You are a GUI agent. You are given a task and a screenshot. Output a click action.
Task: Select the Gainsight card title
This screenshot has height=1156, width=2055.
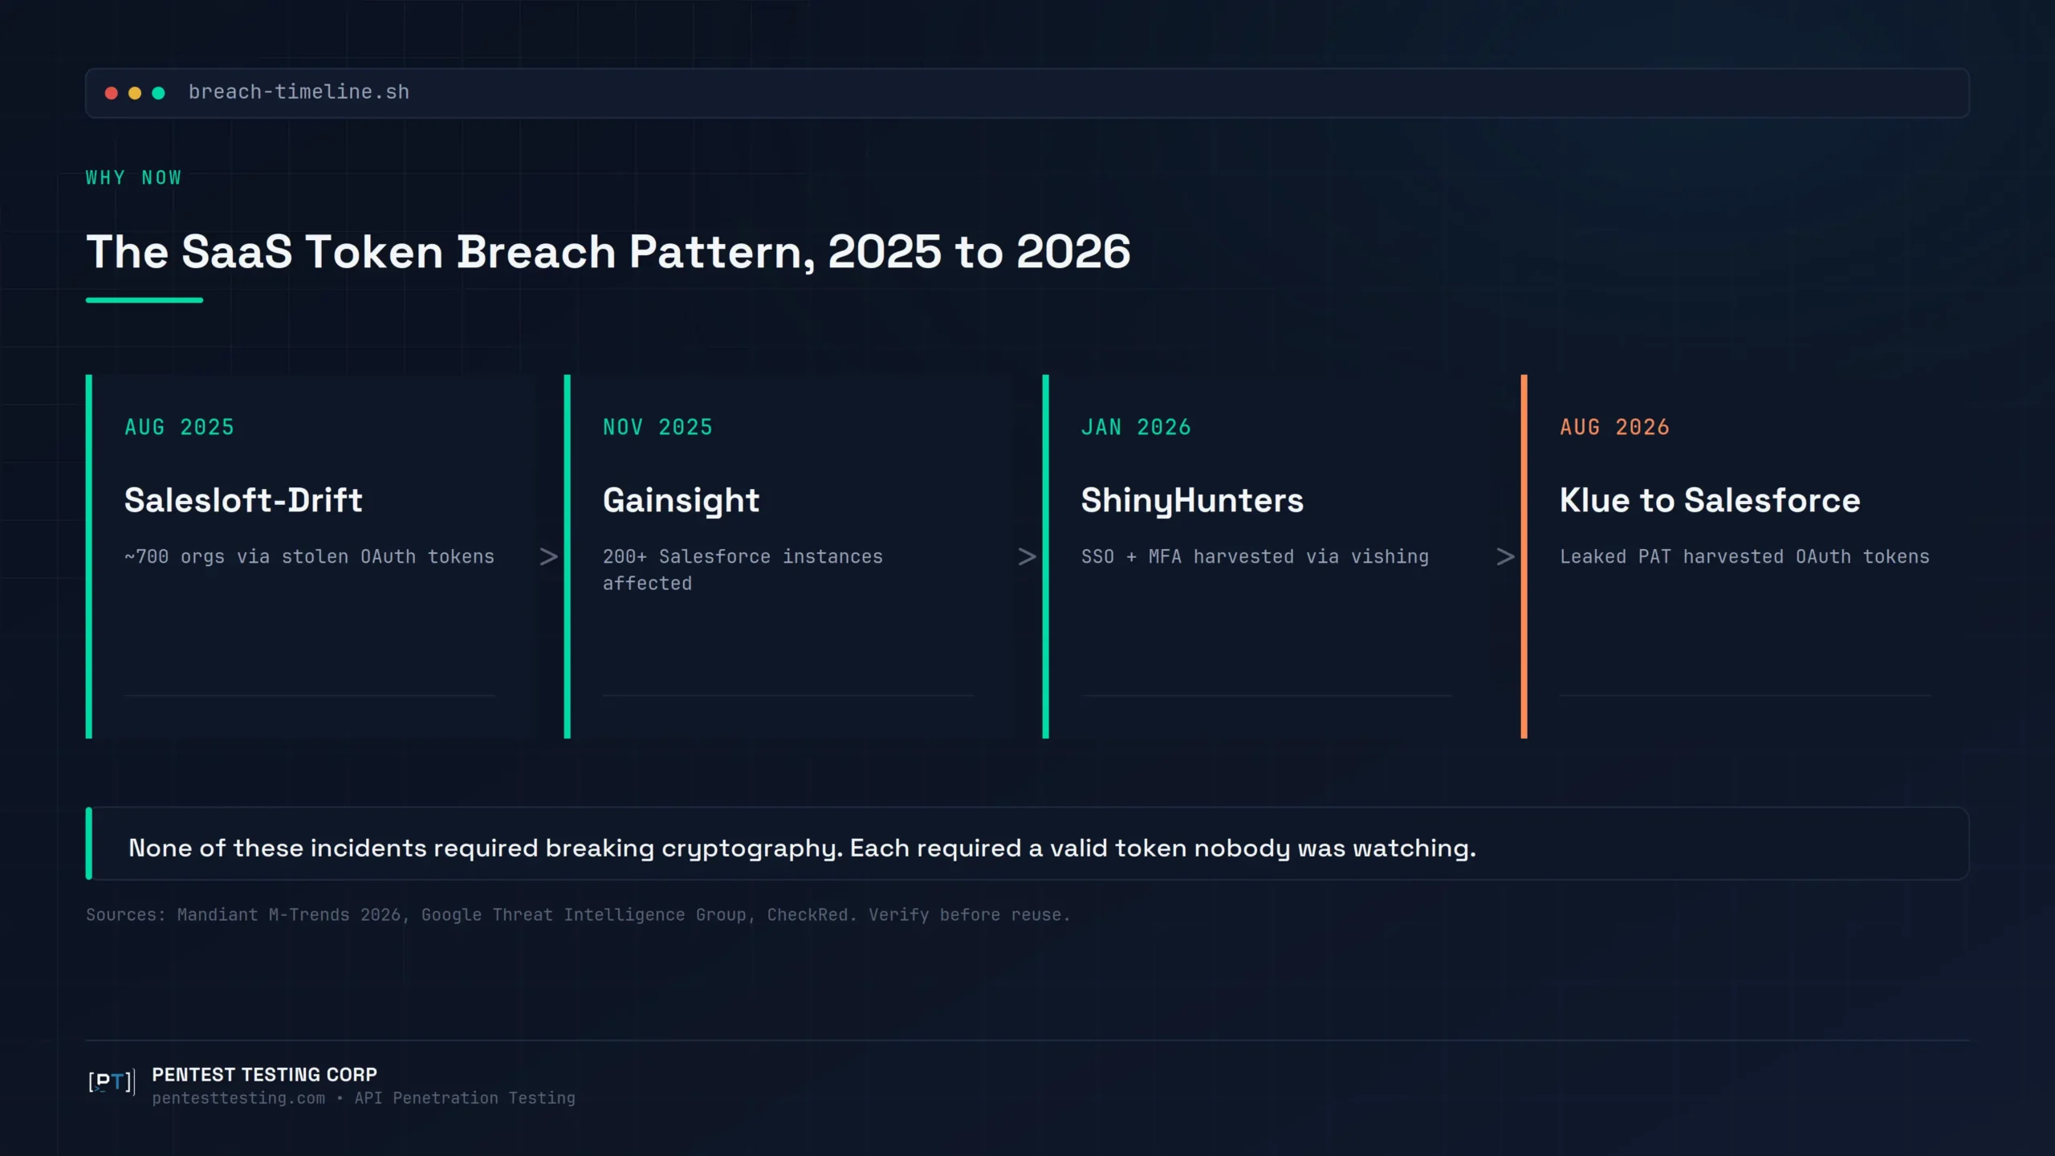(682, 501)
